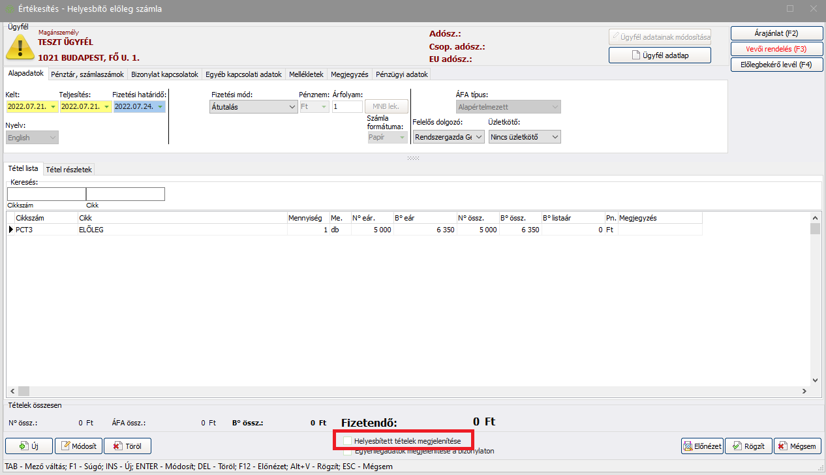The height and width of the screenshot is (475, 826).
Task: Click the Vevői rendelés (F3) button
Action: (x=776, y=49)
